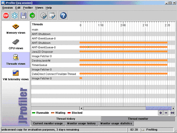
Task: Open Memory views section
Action: point(16,29)
